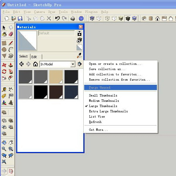
Task: Activate the Paint Bucket tool
Action: tap(4, 34)
